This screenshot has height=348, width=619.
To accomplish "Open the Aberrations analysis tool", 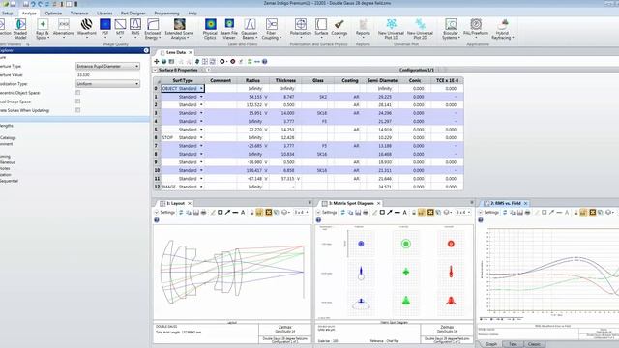I will tap(64, 28).
